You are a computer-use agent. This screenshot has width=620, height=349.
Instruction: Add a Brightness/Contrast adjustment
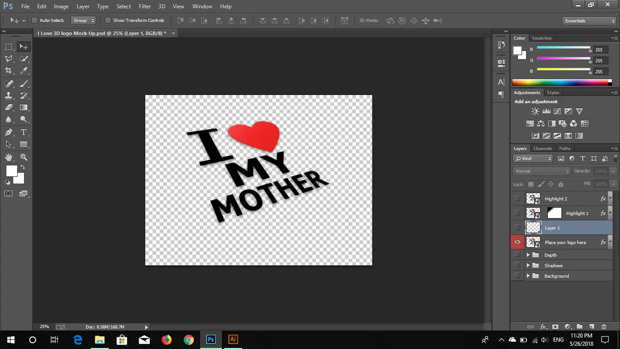click(535, 111)
